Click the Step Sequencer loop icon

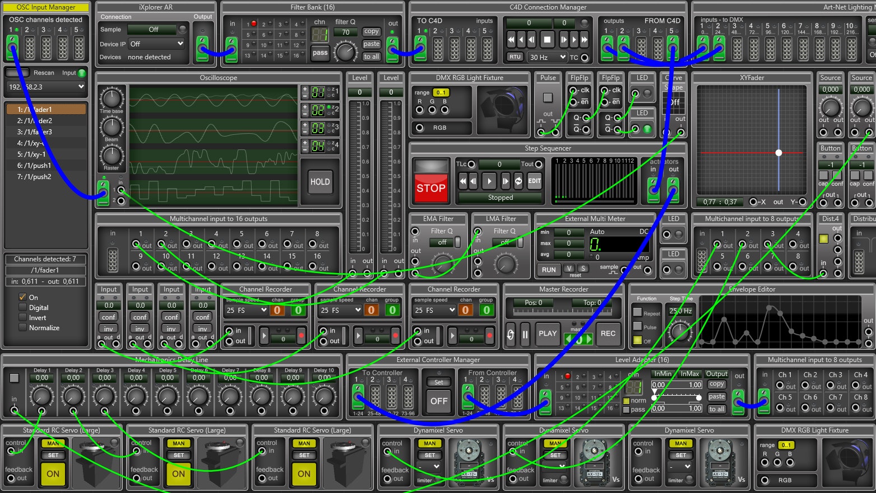click(x=518, y=181)
